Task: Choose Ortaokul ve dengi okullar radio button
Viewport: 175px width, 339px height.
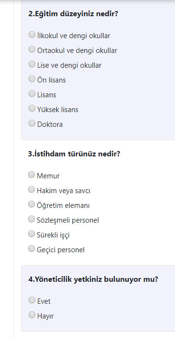Action: [x=32, y=50]
